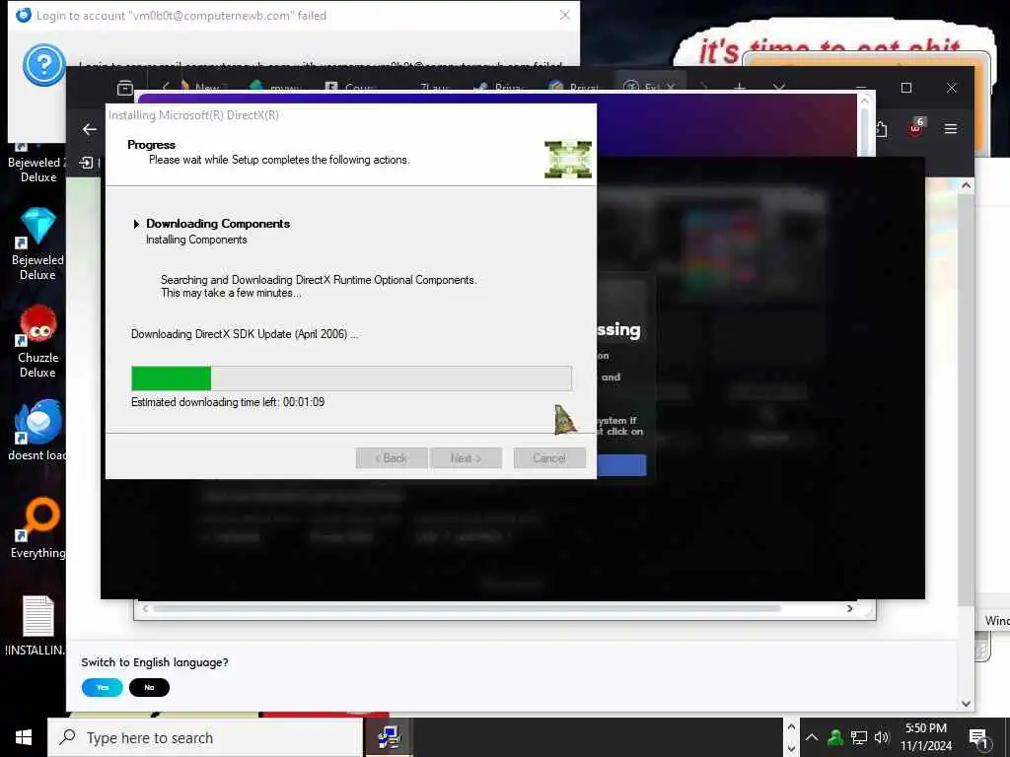Open a new browser tab with plus
Image resolution: width=1010 pixels, height=757 pixels.
(740, 87)
